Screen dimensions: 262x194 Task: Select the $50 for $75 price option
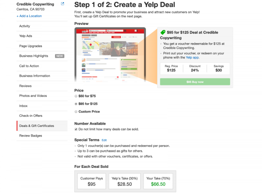(x=76, y=96)
